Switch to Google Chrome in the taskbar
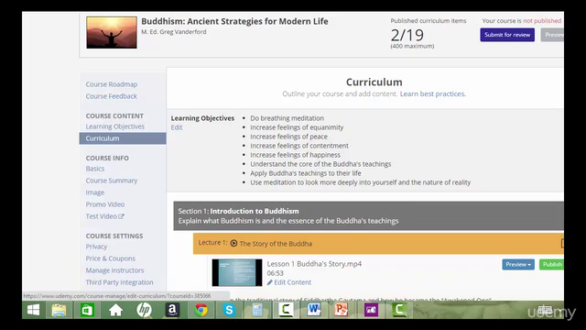The width and height of the screenshot is (586, 330). tap(201, 310)
